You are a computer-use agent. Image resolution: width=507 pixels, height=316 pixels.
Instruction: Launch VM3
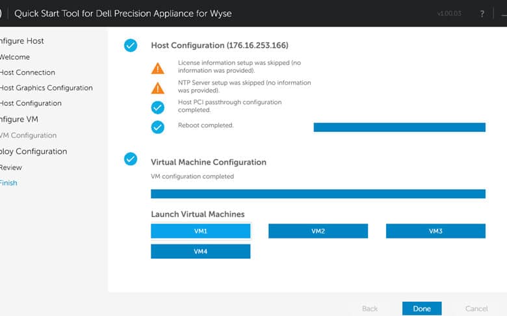click(435, 231)
